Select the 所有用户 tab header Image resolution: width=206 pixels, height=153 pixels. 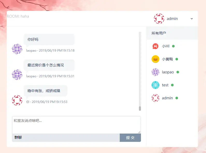pyautogui.click(x=159, y=33)
